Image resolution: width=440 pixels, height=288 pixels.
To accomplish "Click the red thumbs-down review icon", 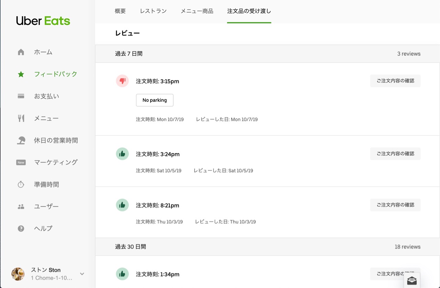I will pos(122,81).
